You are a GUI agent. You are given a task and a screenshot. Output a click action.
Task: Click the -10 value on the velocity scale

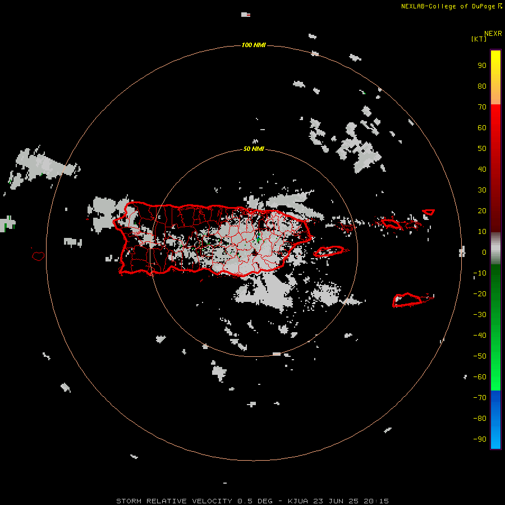[x=480, y=273]
